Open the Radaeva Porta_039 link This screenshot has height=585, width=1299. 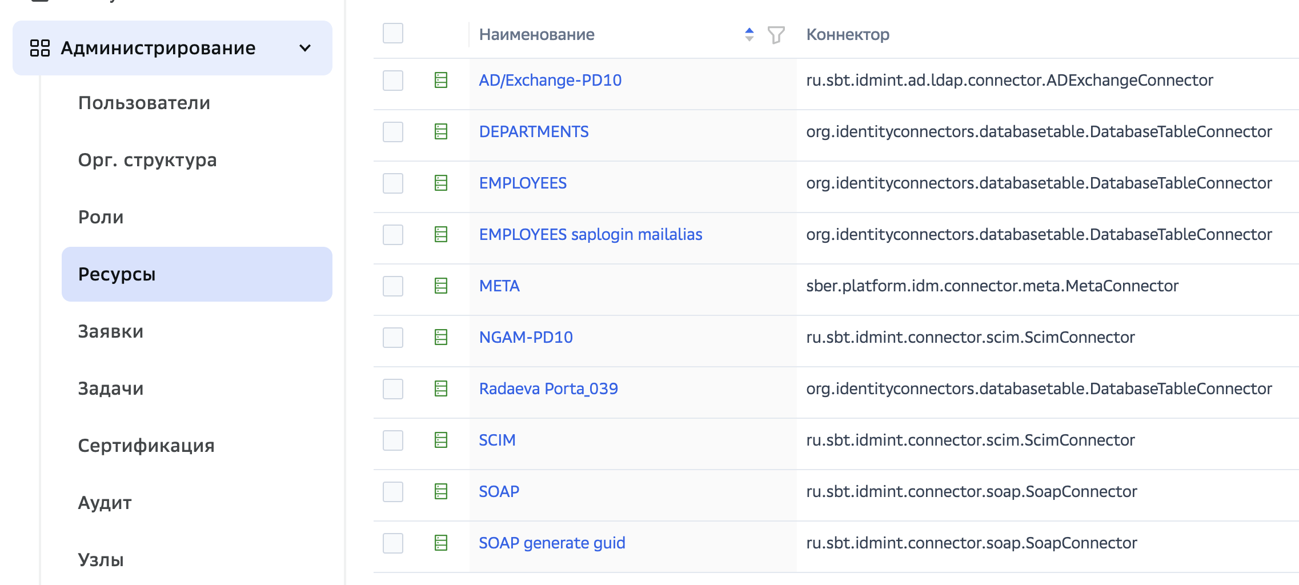click(548, 388)
